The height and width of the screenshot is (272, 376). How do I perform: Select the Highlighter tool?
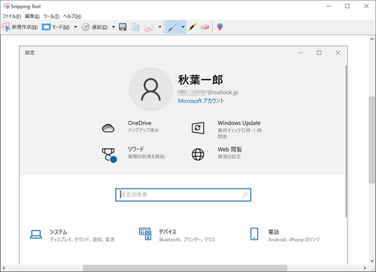tap(193, 27)
